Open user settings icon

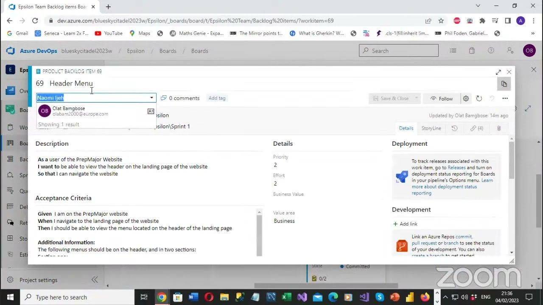coord(510,51)
